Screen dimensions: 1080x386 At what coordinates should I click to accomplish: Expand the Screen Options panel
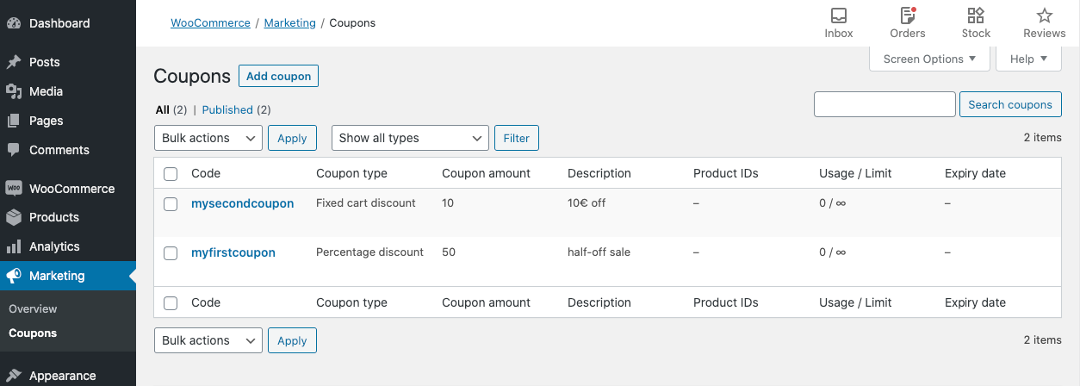tap(929, 59)
